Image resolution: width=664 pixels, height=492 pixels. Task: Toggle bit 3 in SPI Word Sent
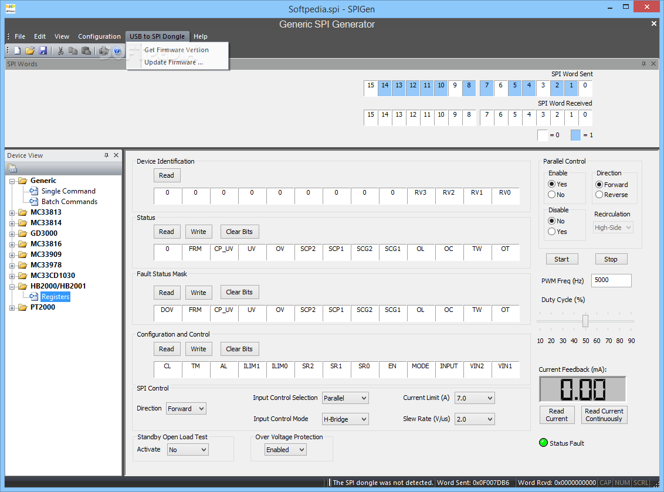(543, 88)
